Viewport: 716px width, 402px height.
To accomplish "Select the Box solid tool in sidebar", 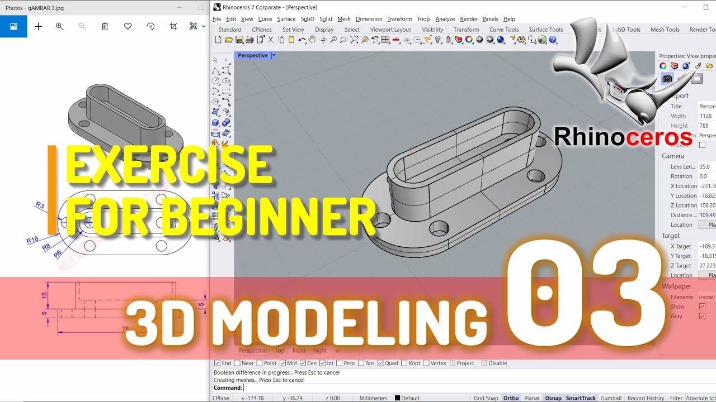I will [216, 122].
